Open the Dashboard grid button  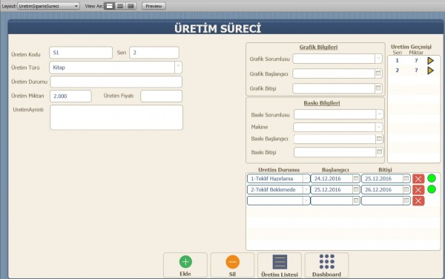pos(326,265)
